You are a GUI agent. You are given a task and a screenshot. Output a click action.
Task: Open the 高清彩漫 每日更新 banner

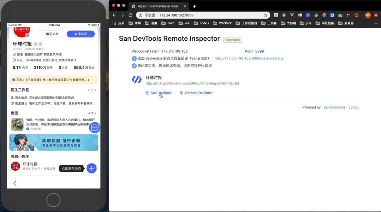pyautogui.click(x=54, y=142)
